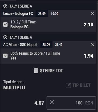The width and height of the screenshot is (98, 112).
Task: Click the first ITALY | SERIE A header
Action: point(20,6)
